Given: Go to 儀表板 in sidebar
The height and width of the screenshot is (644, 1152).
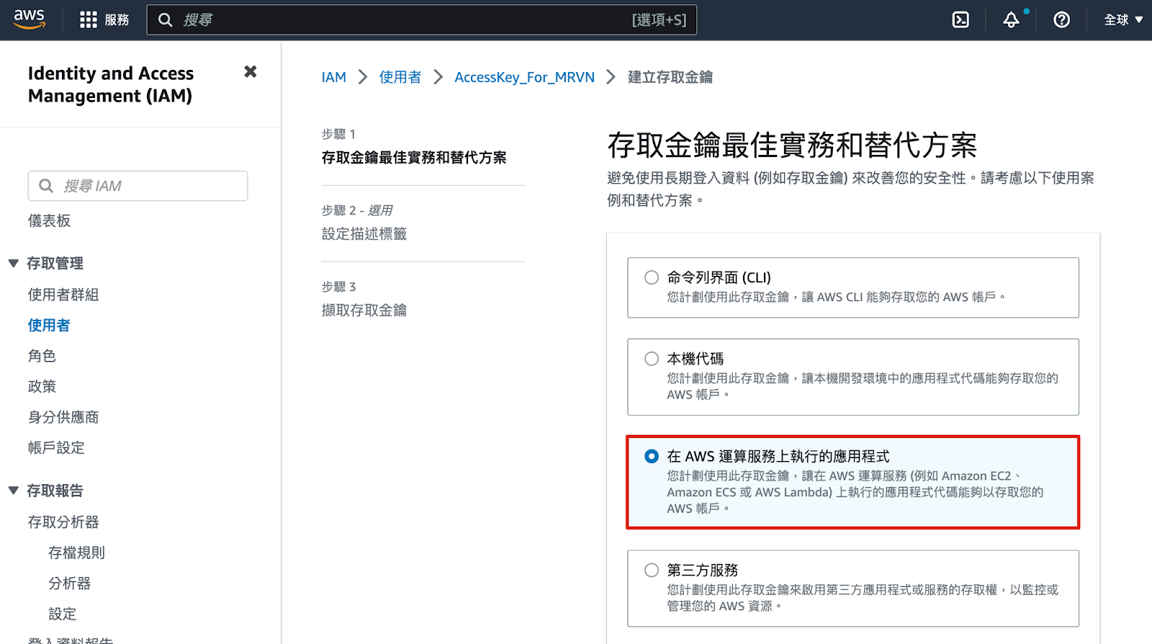Looking at the screenshot, I should [49, 221].
